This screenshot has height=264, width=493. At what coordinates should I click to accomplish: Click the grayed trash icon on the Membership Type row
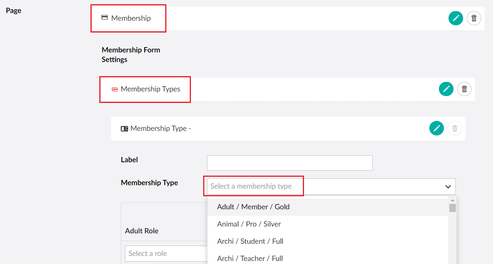(x=455, y=128)
